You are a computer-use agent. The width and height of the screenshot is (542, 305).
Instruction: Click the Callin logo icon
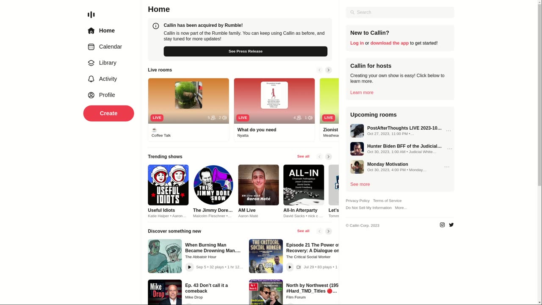(91, 14)
